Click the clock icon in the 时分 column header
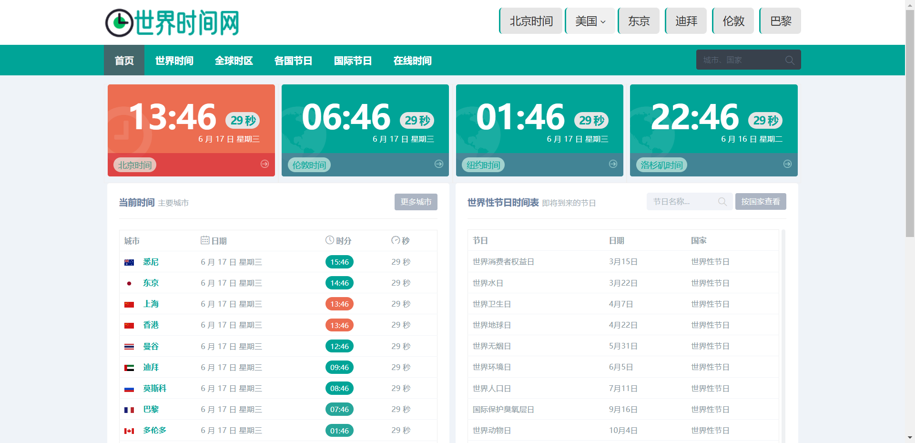Viewport: 915px width, 443px height. 330,240
